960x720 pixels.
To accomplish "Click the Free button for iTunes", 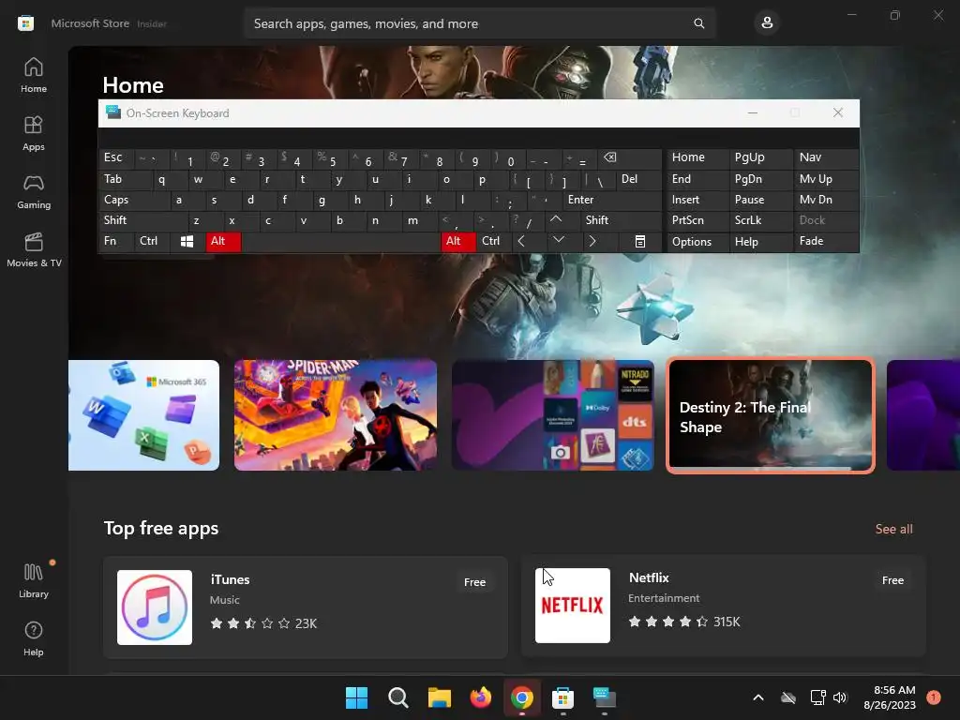I will click(474, 582).
